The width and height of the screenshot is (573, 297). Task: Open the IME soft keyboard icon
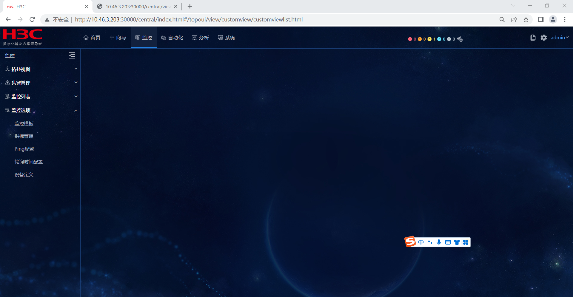(x=448, y=242)
